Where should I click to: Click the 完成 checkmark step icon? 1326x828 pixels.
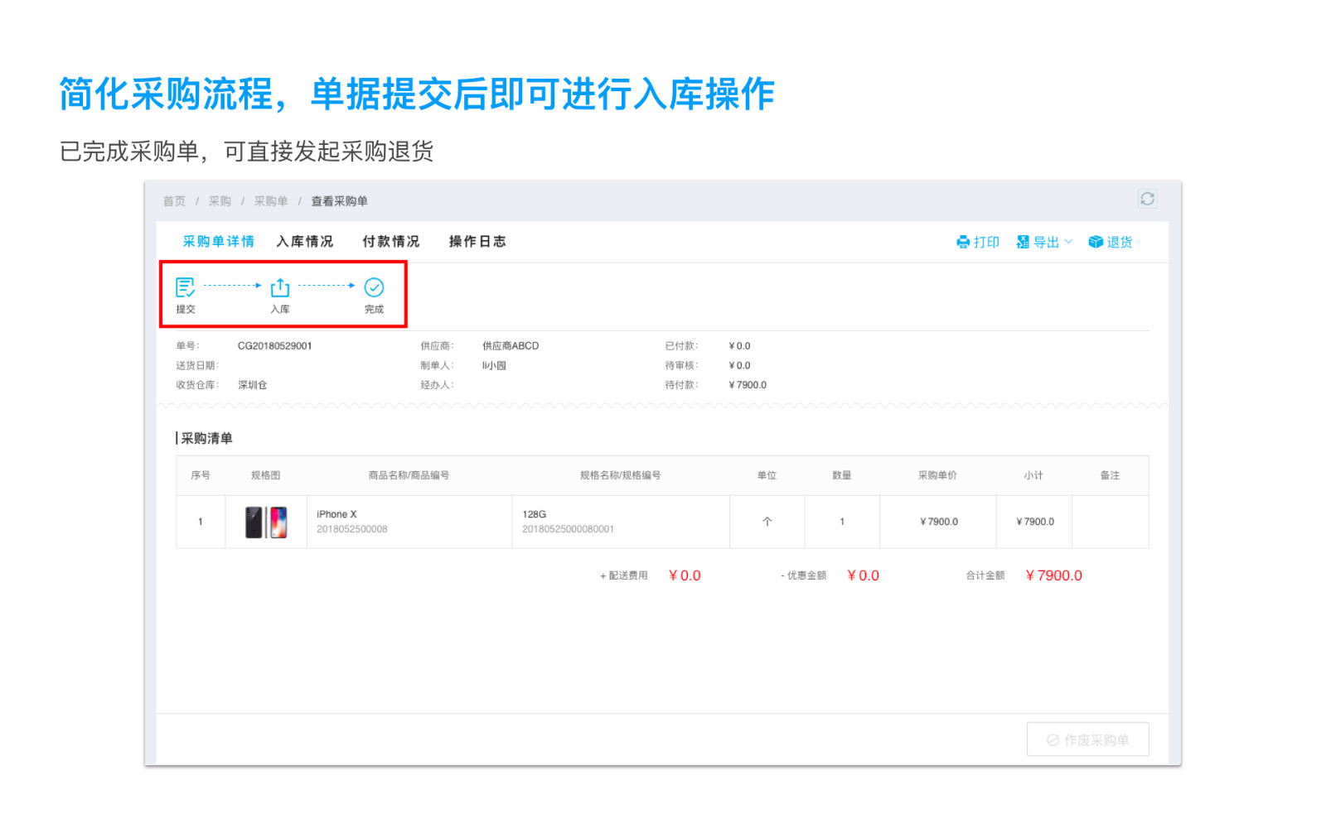[x=374, y=287]
